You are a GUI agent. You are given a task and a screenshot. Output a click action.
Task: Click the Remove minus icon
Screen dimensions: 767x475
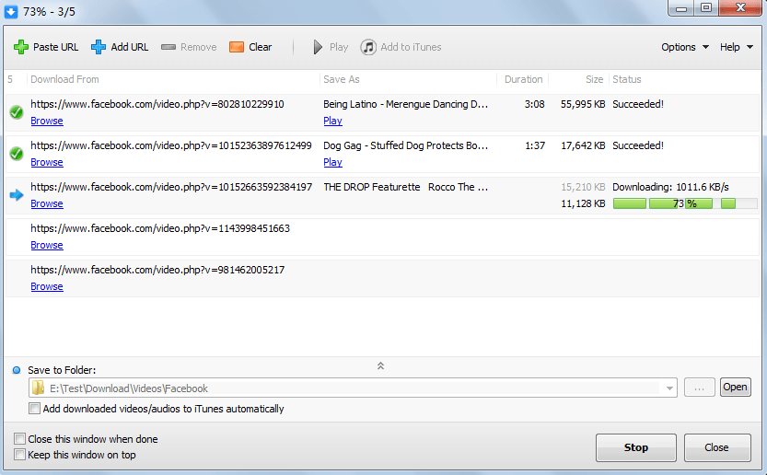pyautogui.click(x=169, y=47)
